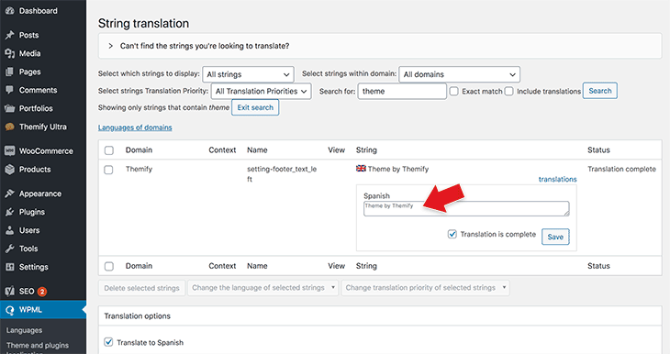Click the Comments bubble icon
Screen dimensions: 670x354
pos(9,90)
